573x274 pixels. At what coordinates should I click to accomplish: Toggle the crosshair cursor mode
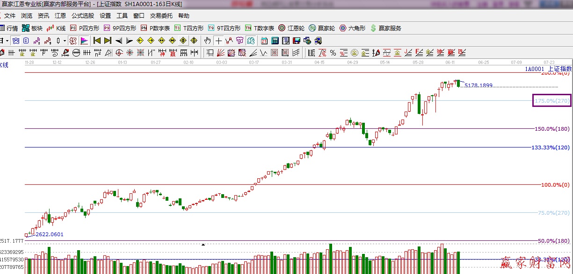[218, 41]
